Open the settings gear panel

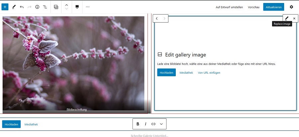(291, 7)
